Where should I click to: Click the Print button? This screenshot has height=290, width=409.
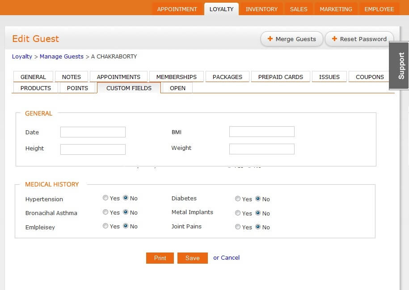[x=160, y=258]
